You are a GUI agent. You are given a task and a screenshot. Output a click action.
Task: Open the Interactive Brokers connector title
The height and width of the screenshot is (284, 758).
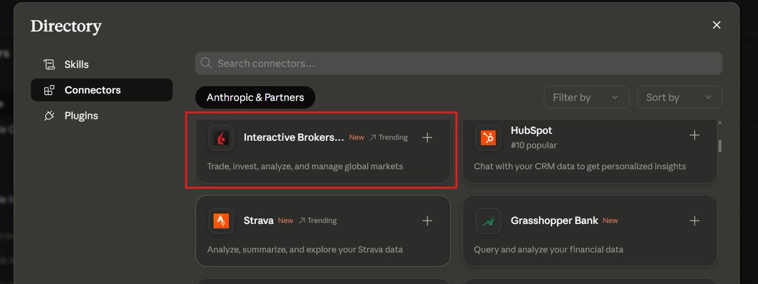tap(294, 138)
